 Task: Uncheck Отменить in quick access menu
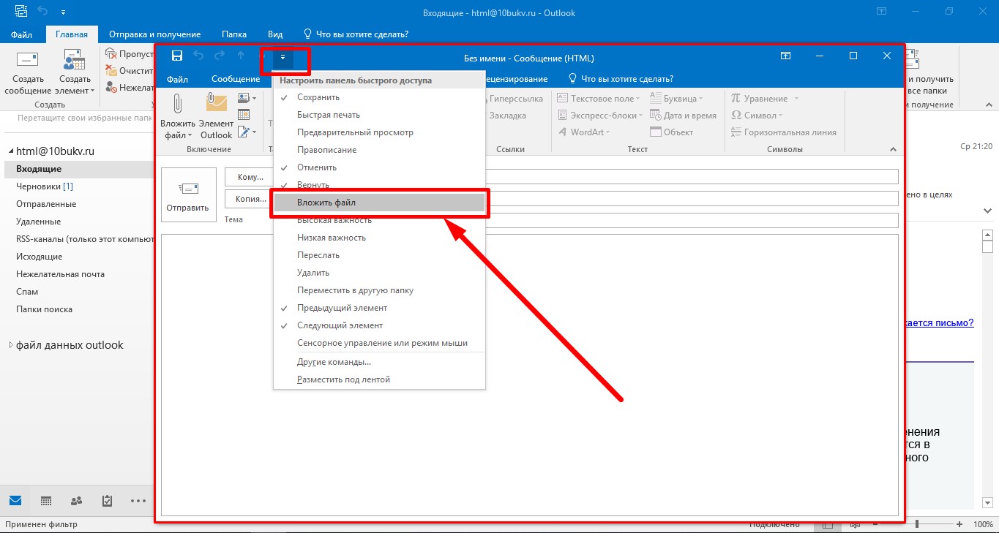(x=316, y=167)
